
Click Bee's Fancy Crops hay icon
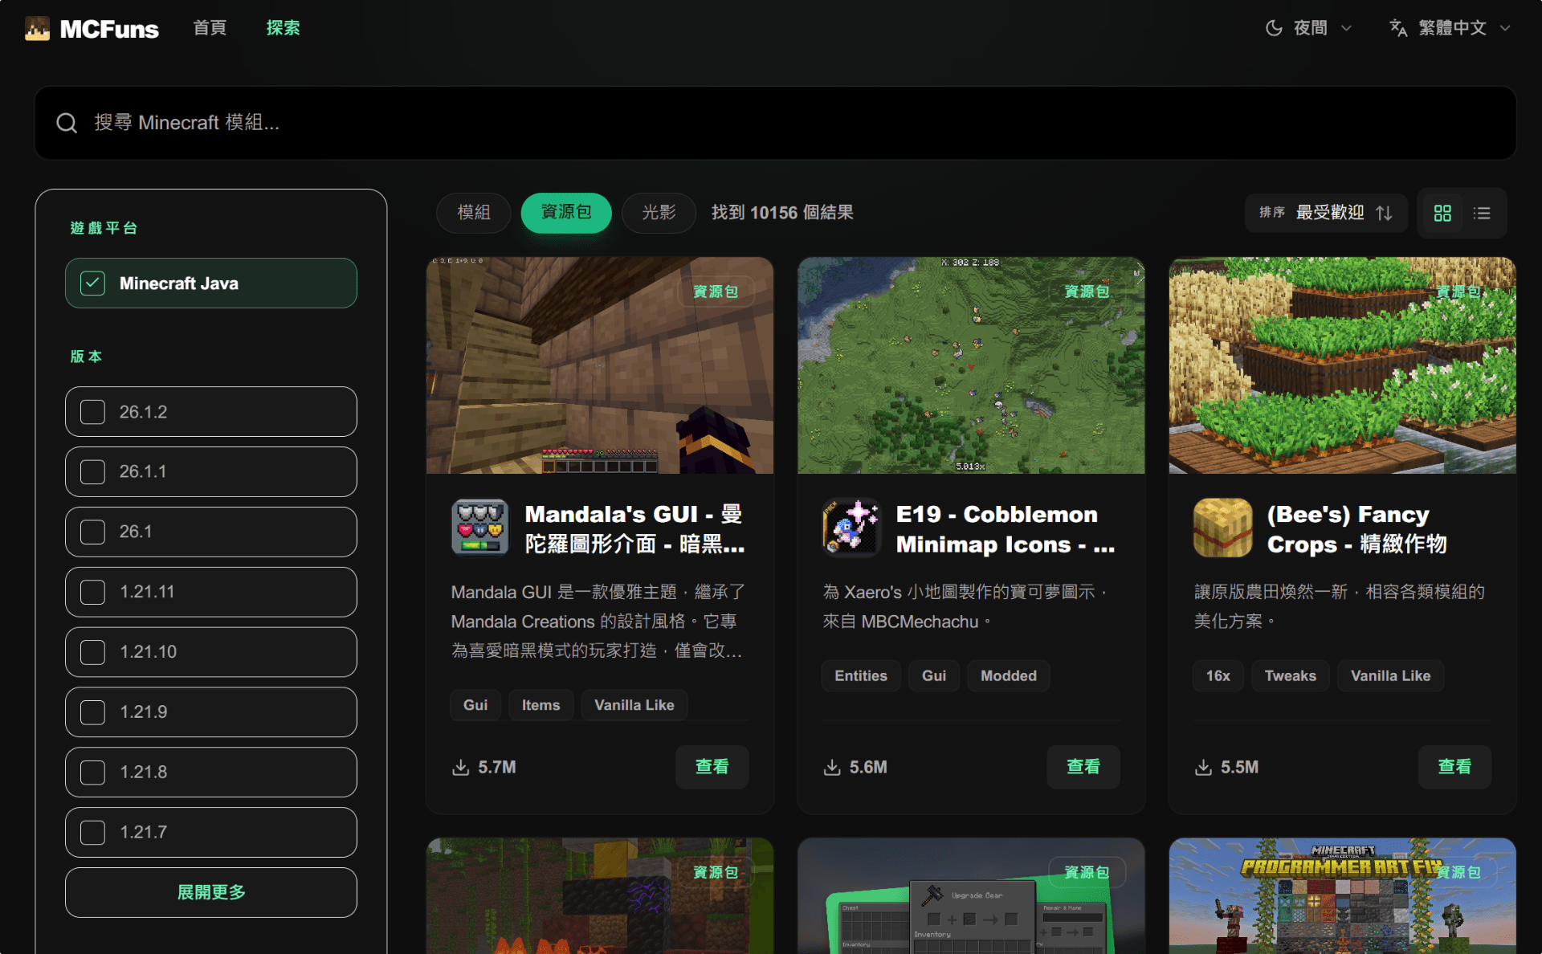[1223, 528]
